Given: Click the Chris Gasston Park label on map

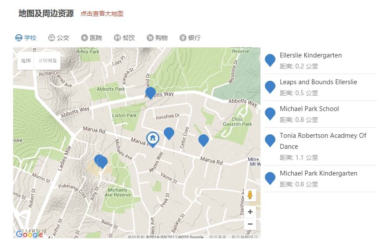Looking at the screenshot, I should (x=237, y=122).
